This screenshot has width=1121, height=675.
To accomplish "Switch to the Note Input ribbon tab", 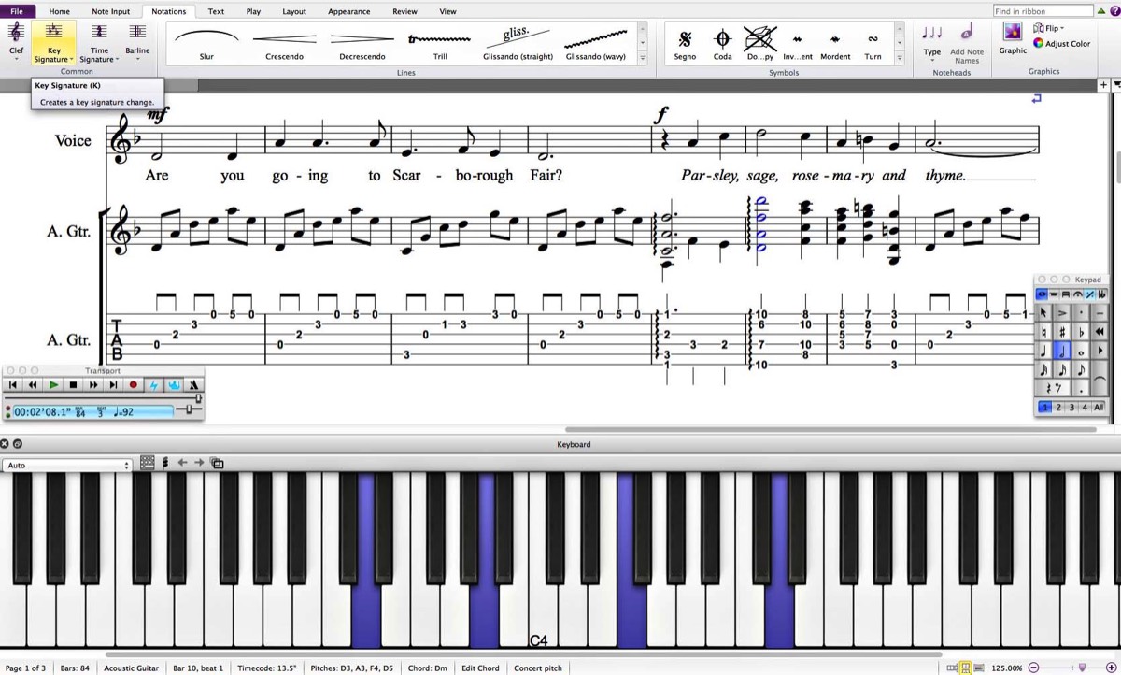I will (x=111, y=11).
